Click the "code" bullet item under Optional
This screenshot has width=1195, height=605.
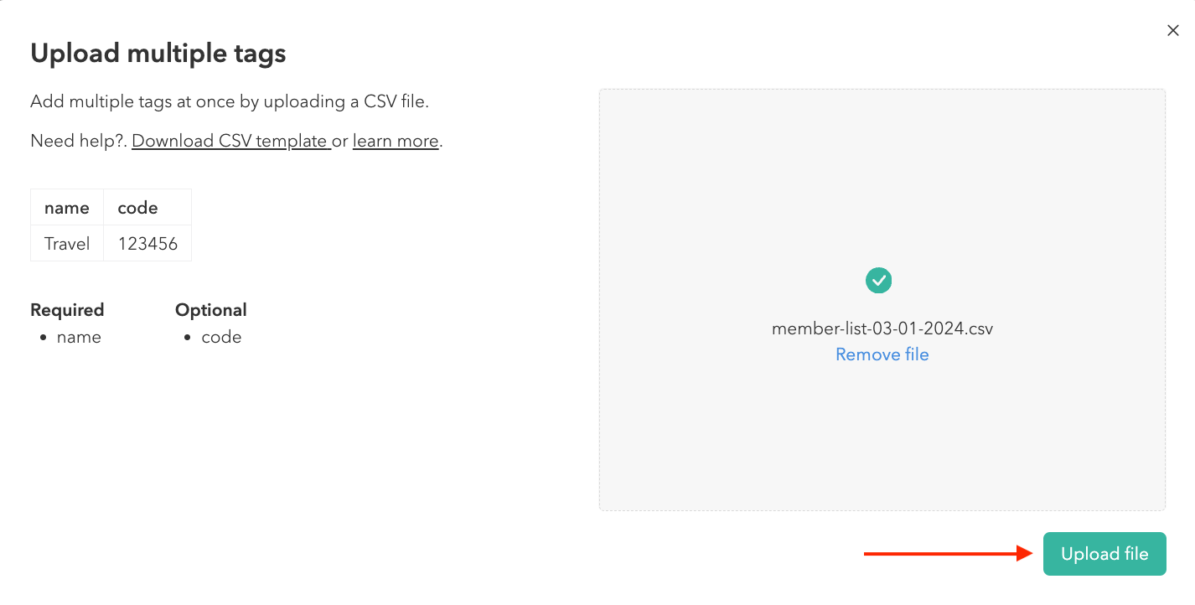(221, 337)
